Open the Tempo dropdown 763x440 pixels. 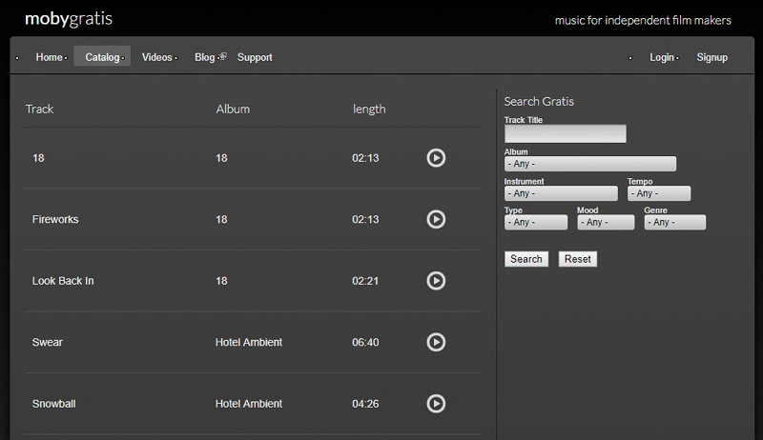pyautogui.click(x=658, y=193)
